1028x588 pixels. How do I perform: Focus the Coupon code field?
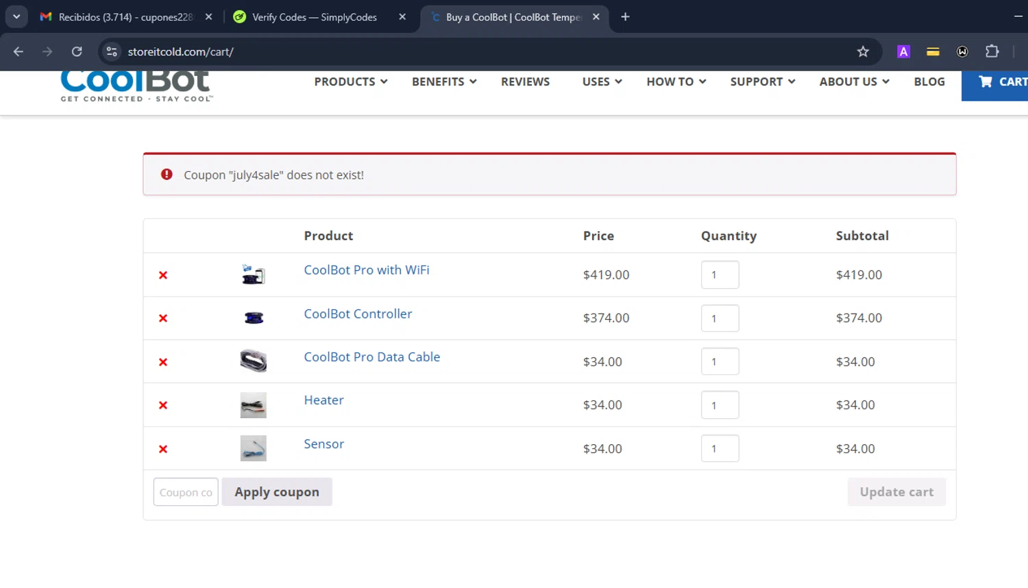186,492
